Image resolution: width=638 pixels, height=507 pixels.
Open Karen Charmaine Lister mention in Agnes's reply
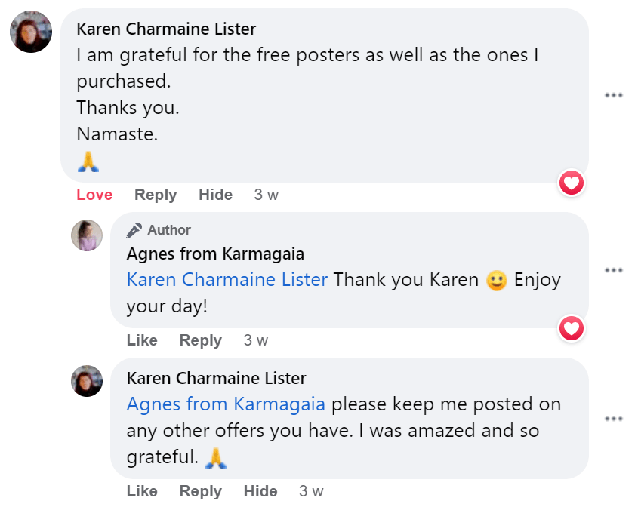[227, 280]
